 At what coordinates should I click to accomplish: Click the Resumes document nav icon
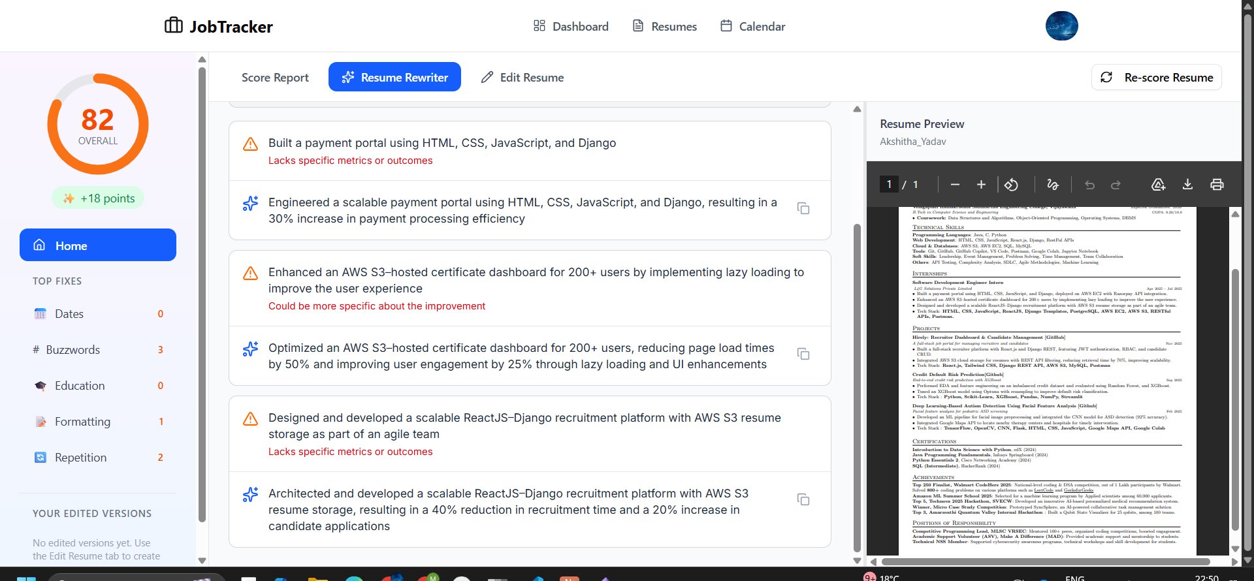638,25
